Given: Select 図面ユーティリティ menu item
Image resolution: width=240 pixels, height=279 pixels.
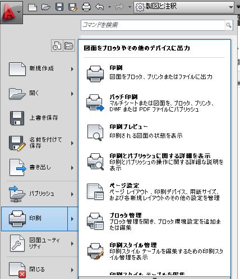Looking at the screenshot, I should tap(44, 243).
